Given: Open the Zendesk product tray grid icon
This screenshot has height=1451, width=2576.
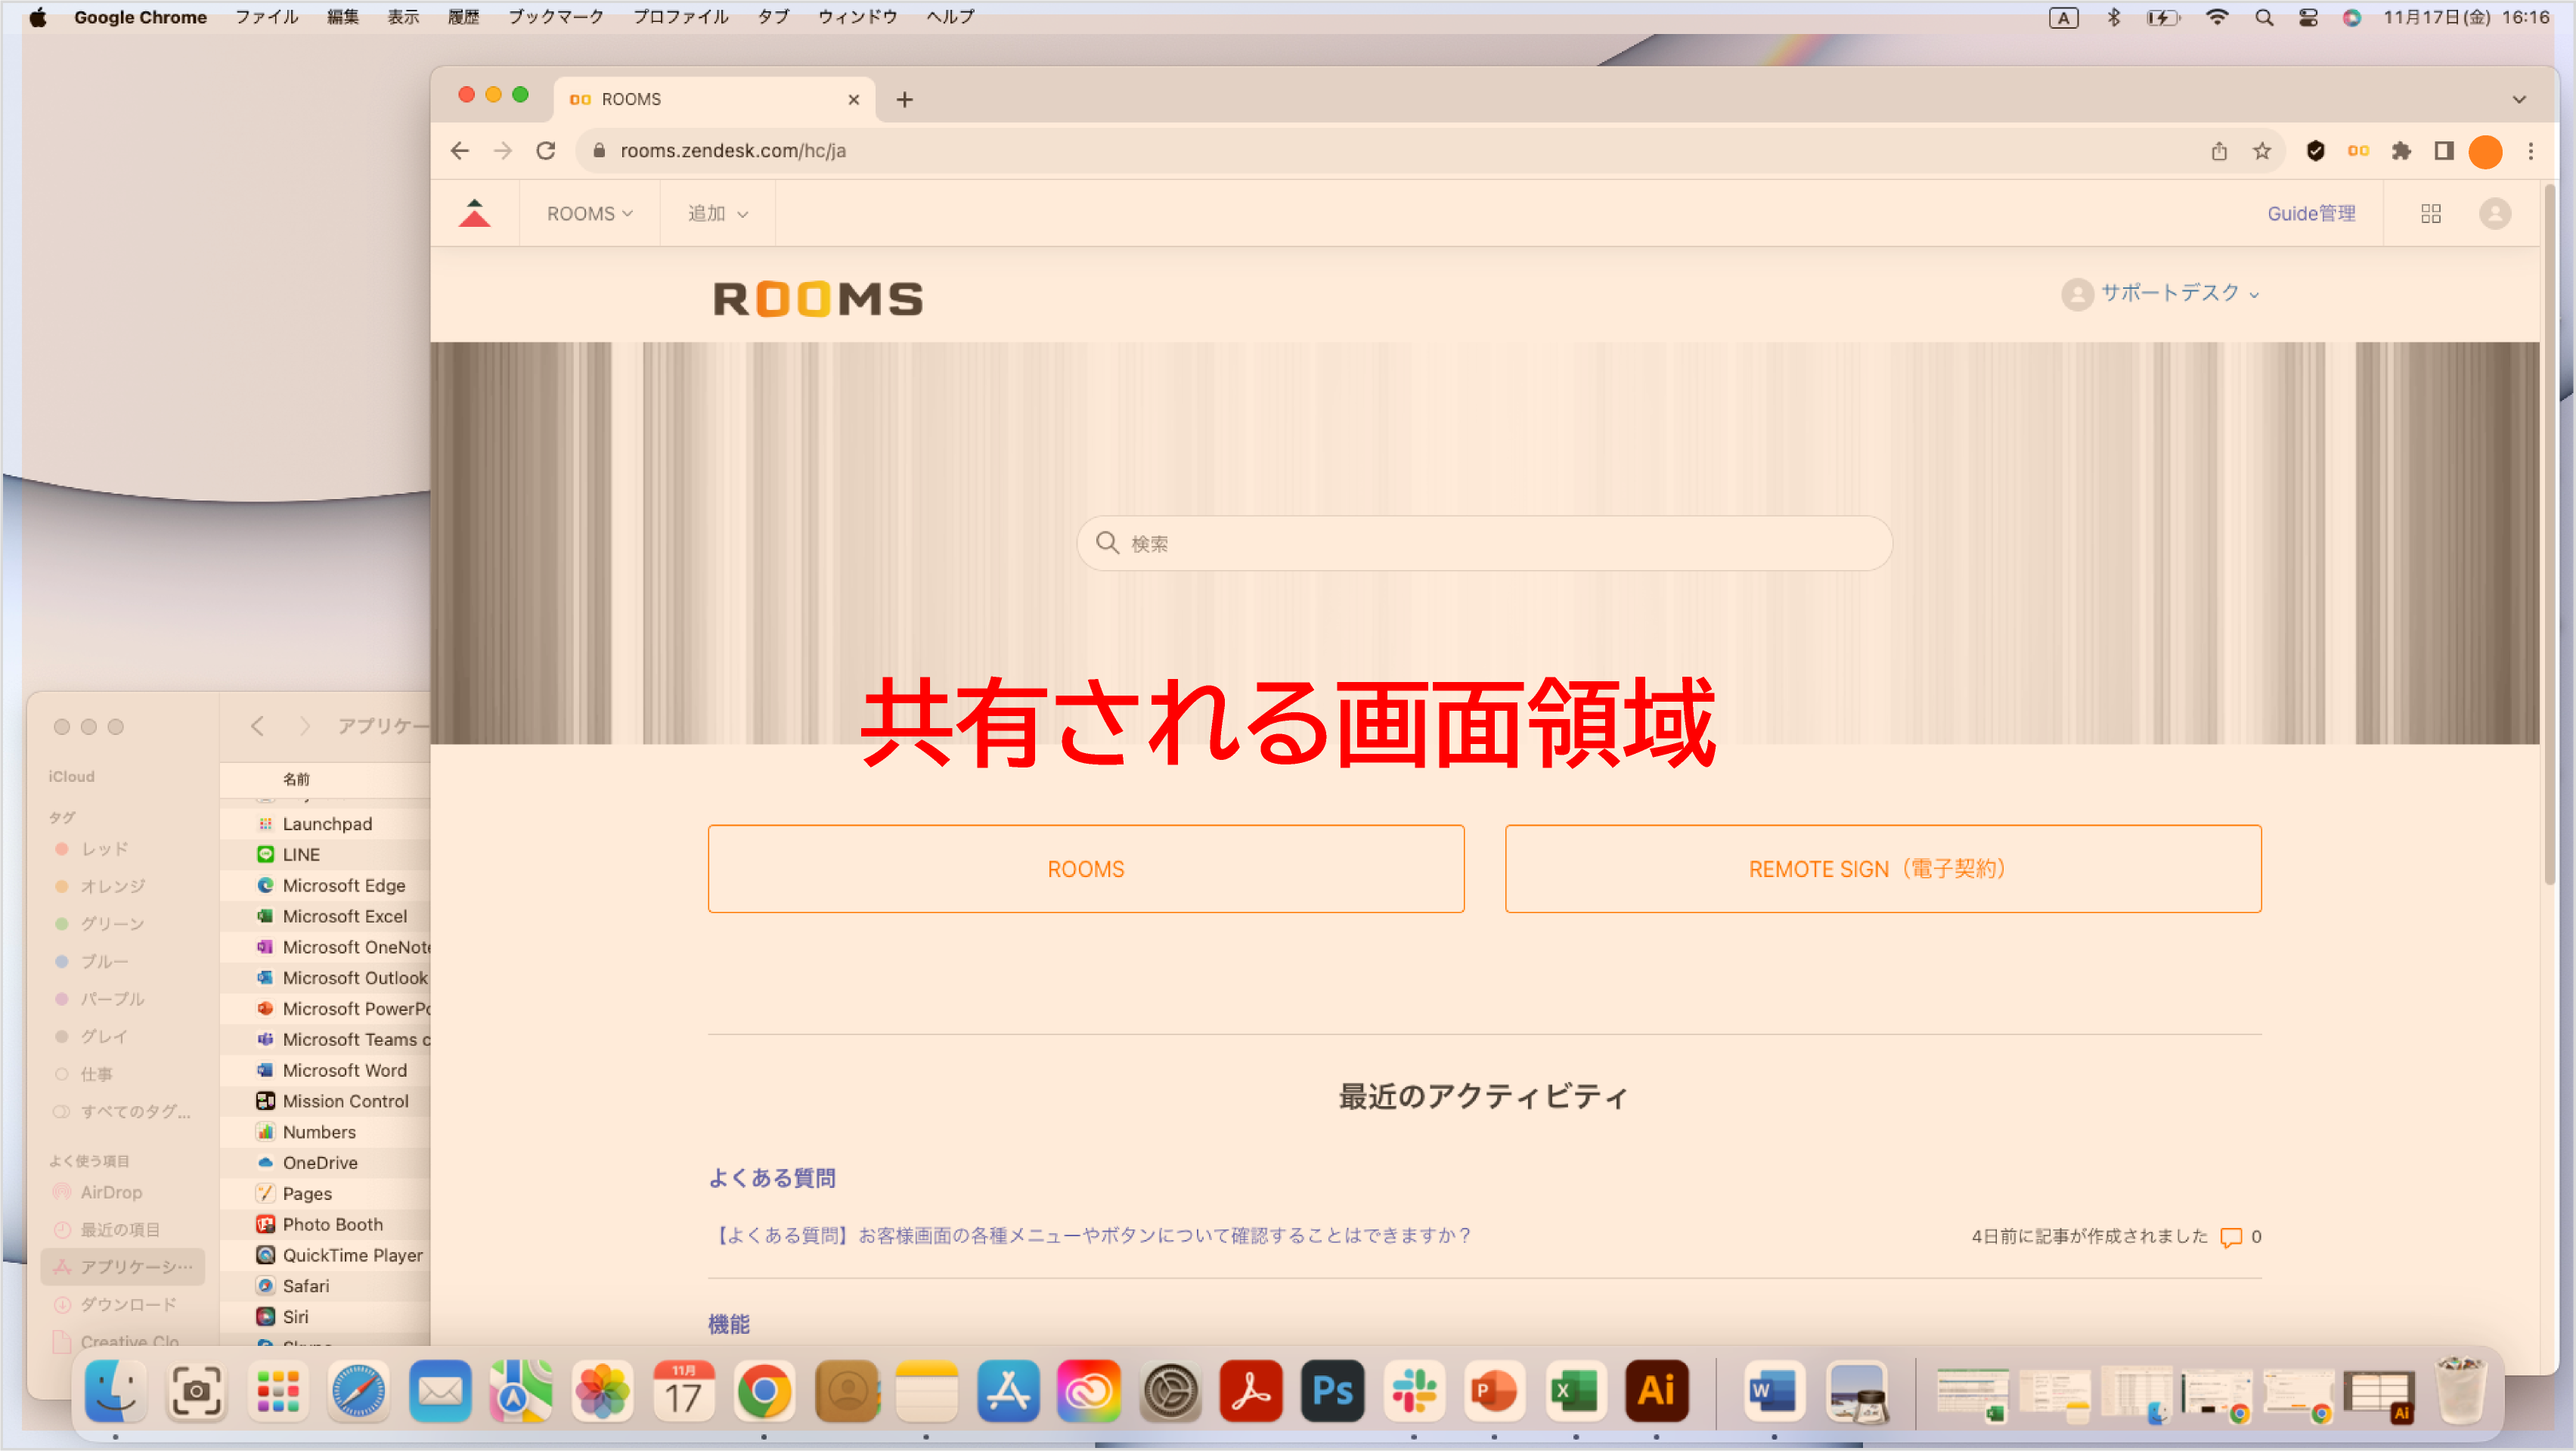Looking at the screenshot, I should coord(2431,213).
